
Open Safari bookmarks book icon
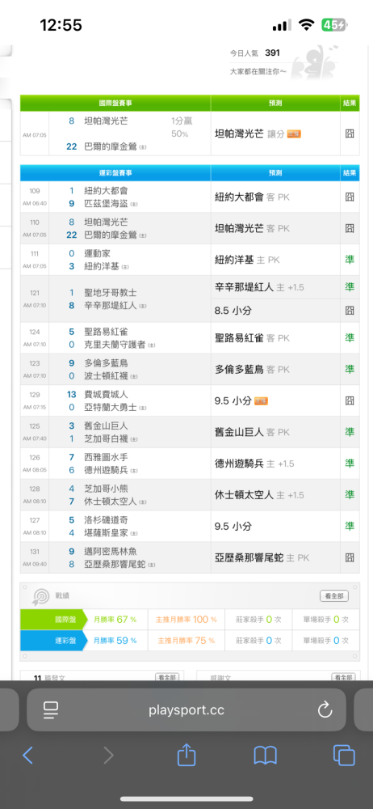pyautogui.click(x=266, y=756)
